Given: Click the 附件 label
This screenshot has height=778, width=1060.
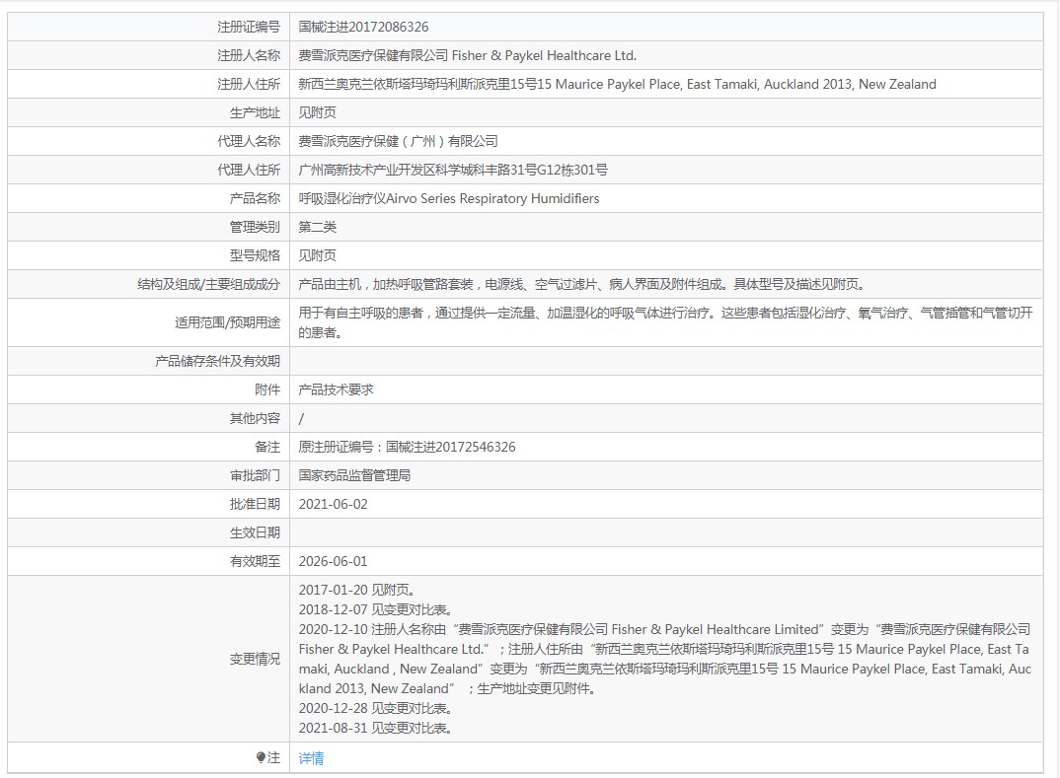Looking at the screenshot, I should tap(267, 389).
